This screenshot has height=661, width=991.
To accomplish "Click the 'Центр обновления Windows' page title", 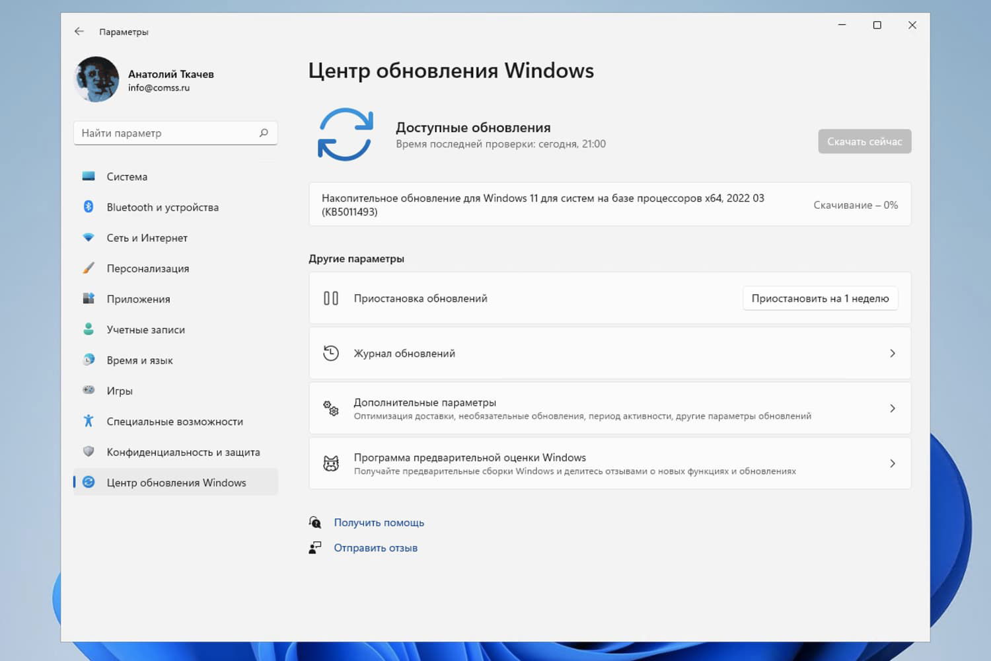I will 451,71.
